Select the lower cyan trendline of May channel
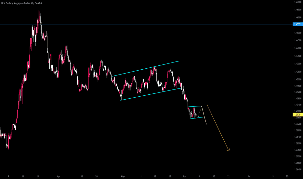 [151, 94]
